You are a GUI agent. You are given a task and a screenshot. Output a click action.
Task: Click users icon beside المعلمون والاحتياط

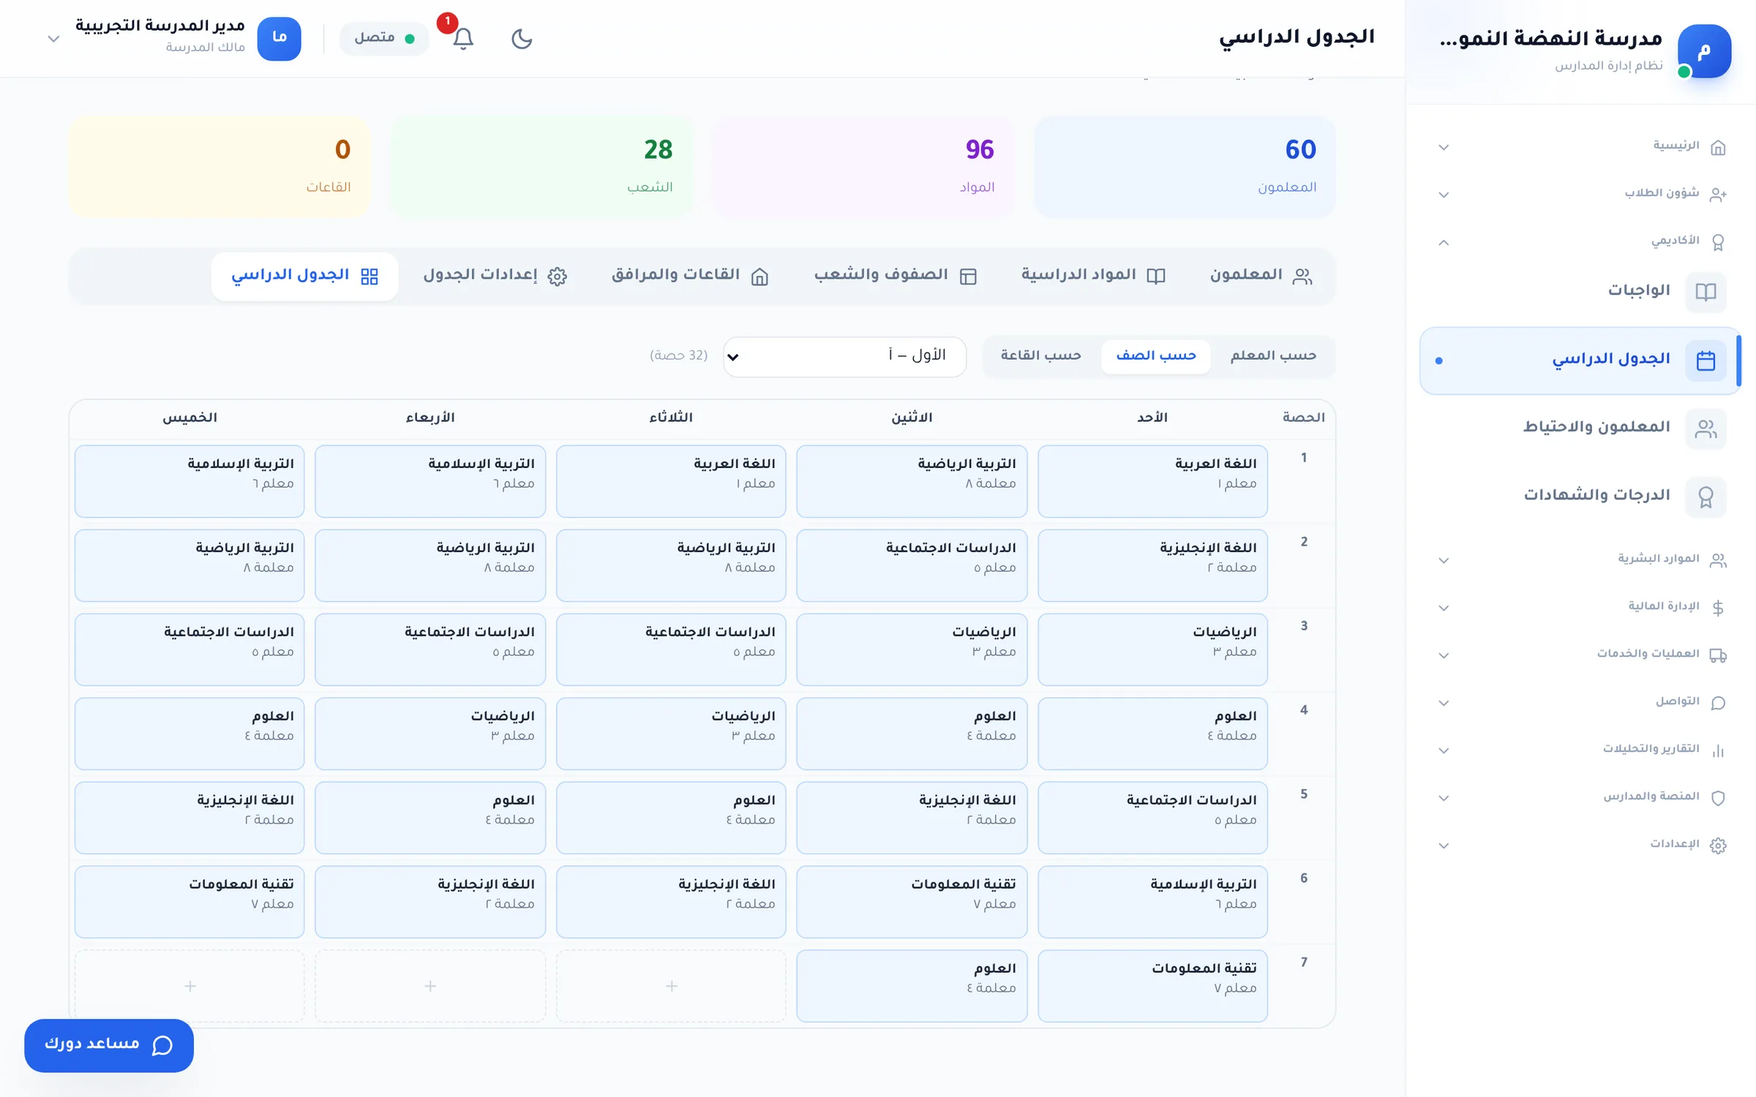point(1706,428)
